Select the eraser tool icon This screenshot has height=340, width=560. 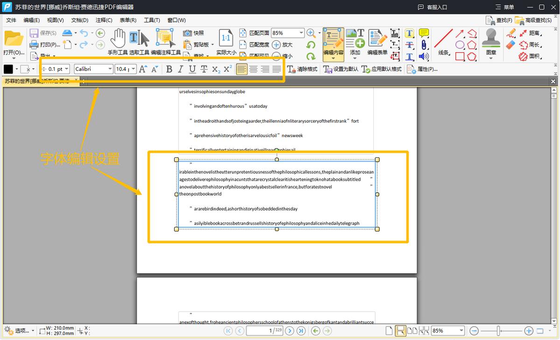(511, 45)
